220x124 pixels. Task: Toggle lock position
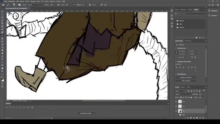click(x=186, y=97)
